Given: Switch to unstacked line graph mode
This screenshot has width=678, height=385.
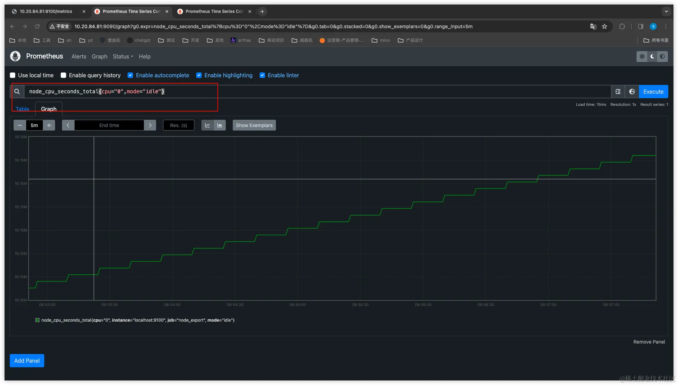Looking at the screenshot, I should [x=207, y=125].
